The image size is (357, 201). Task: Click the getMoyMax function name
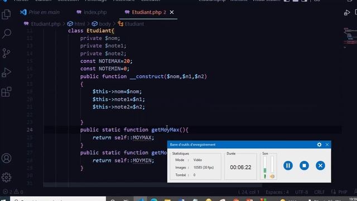(165, 130)
